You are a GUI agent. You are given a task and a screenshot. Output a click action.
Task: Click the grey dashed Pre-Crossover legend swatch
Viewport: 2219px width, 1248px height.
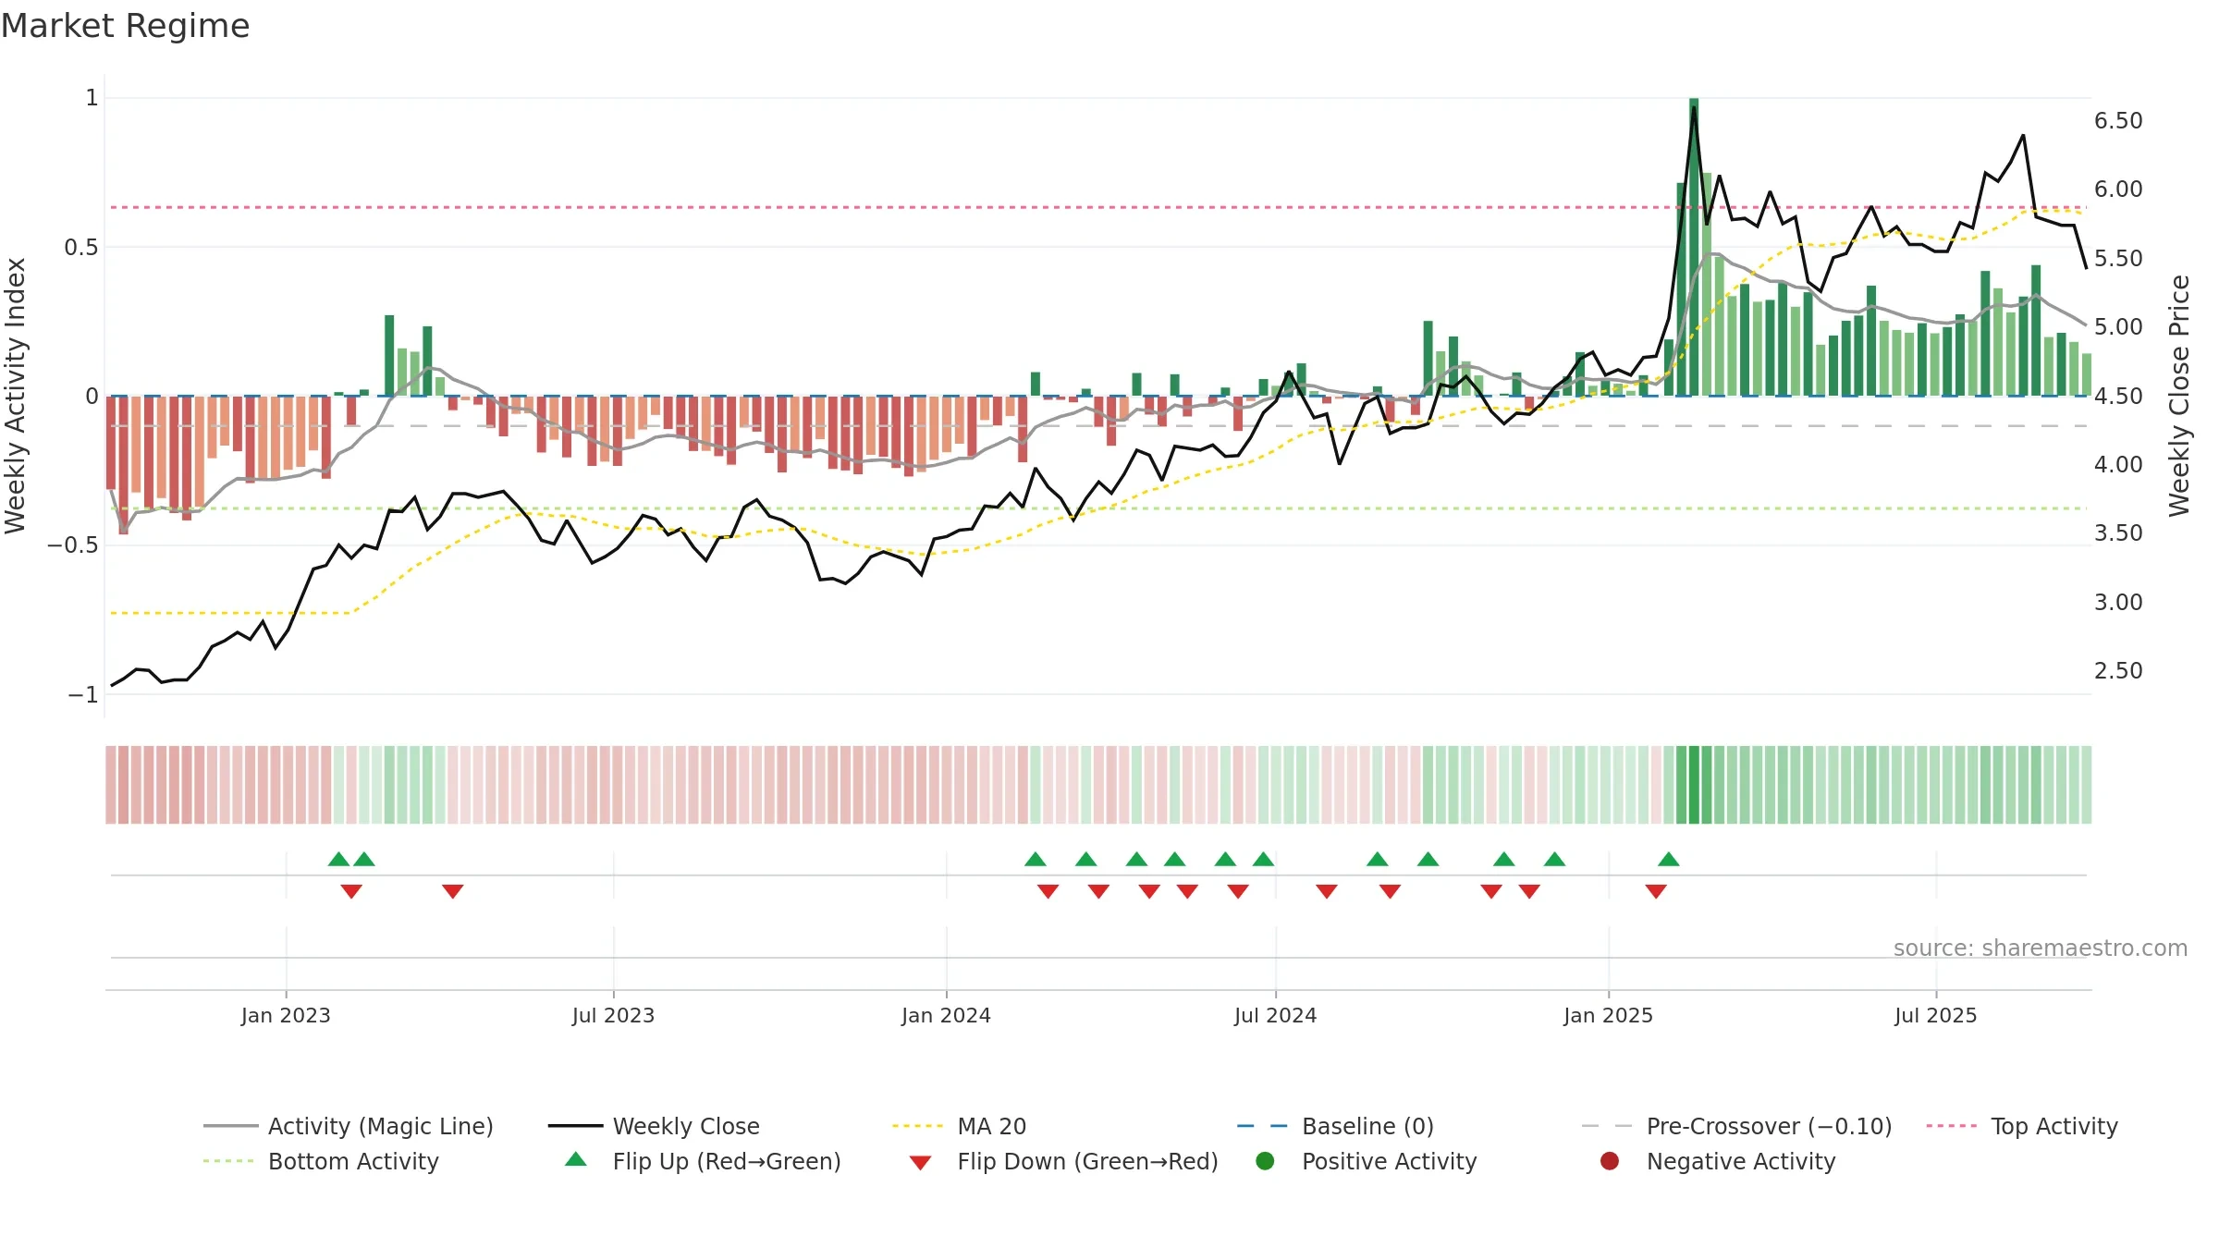coord(1607,1126)
